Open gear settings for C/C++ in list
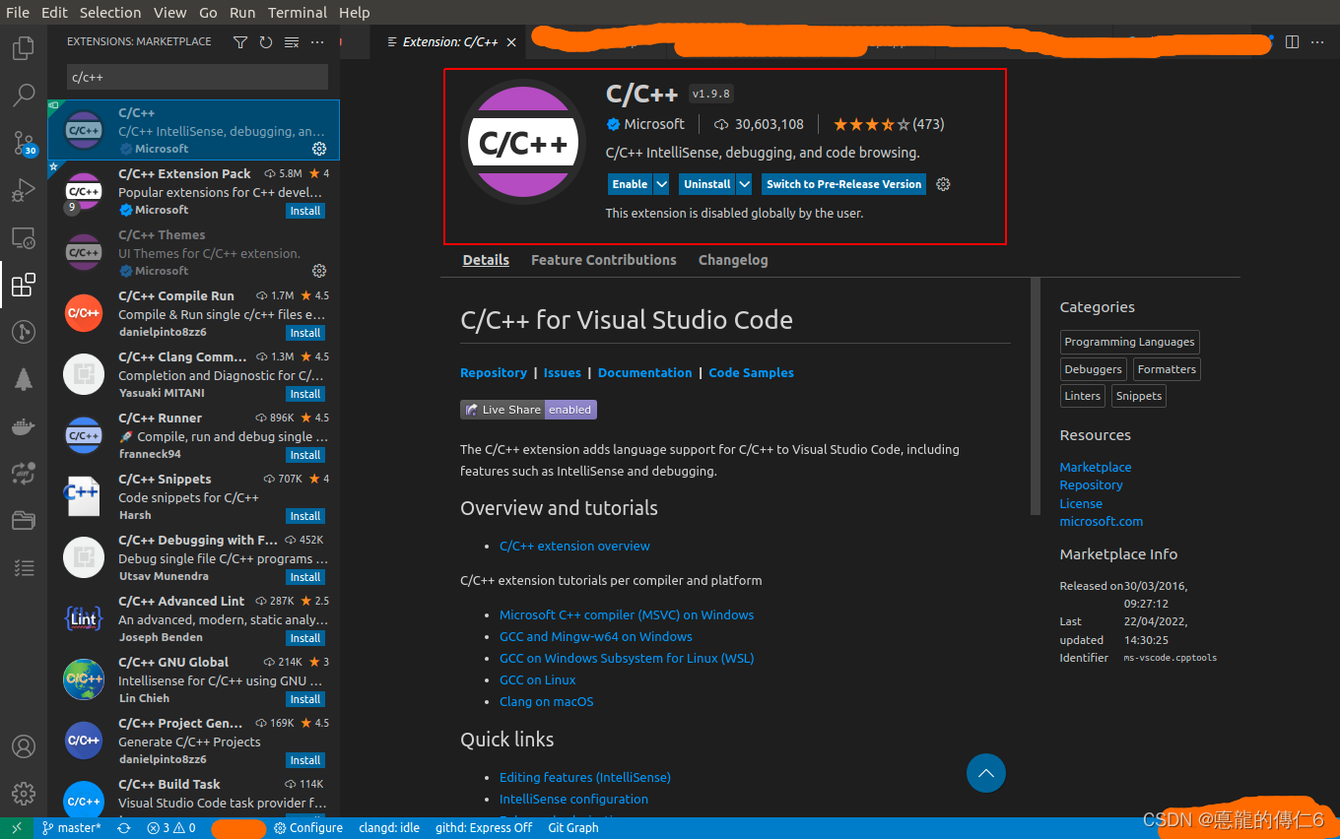1340x839 pixels. (319, 149)
